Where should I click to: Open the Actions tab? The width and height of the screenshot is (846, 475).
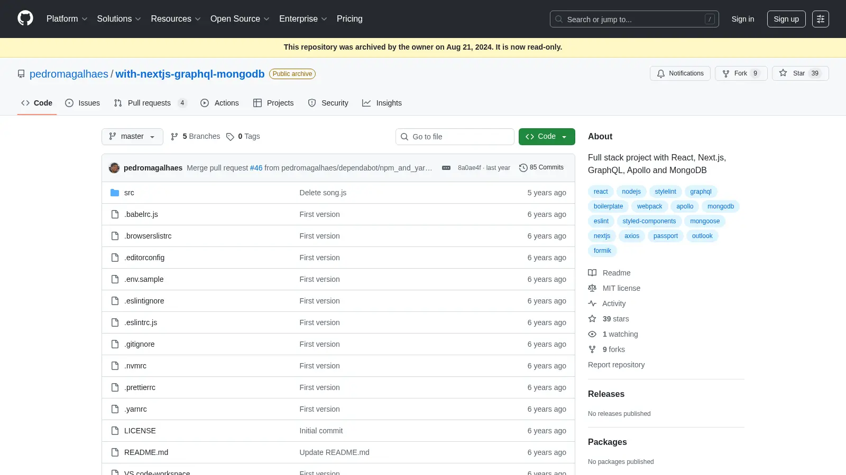pos(220,103)
